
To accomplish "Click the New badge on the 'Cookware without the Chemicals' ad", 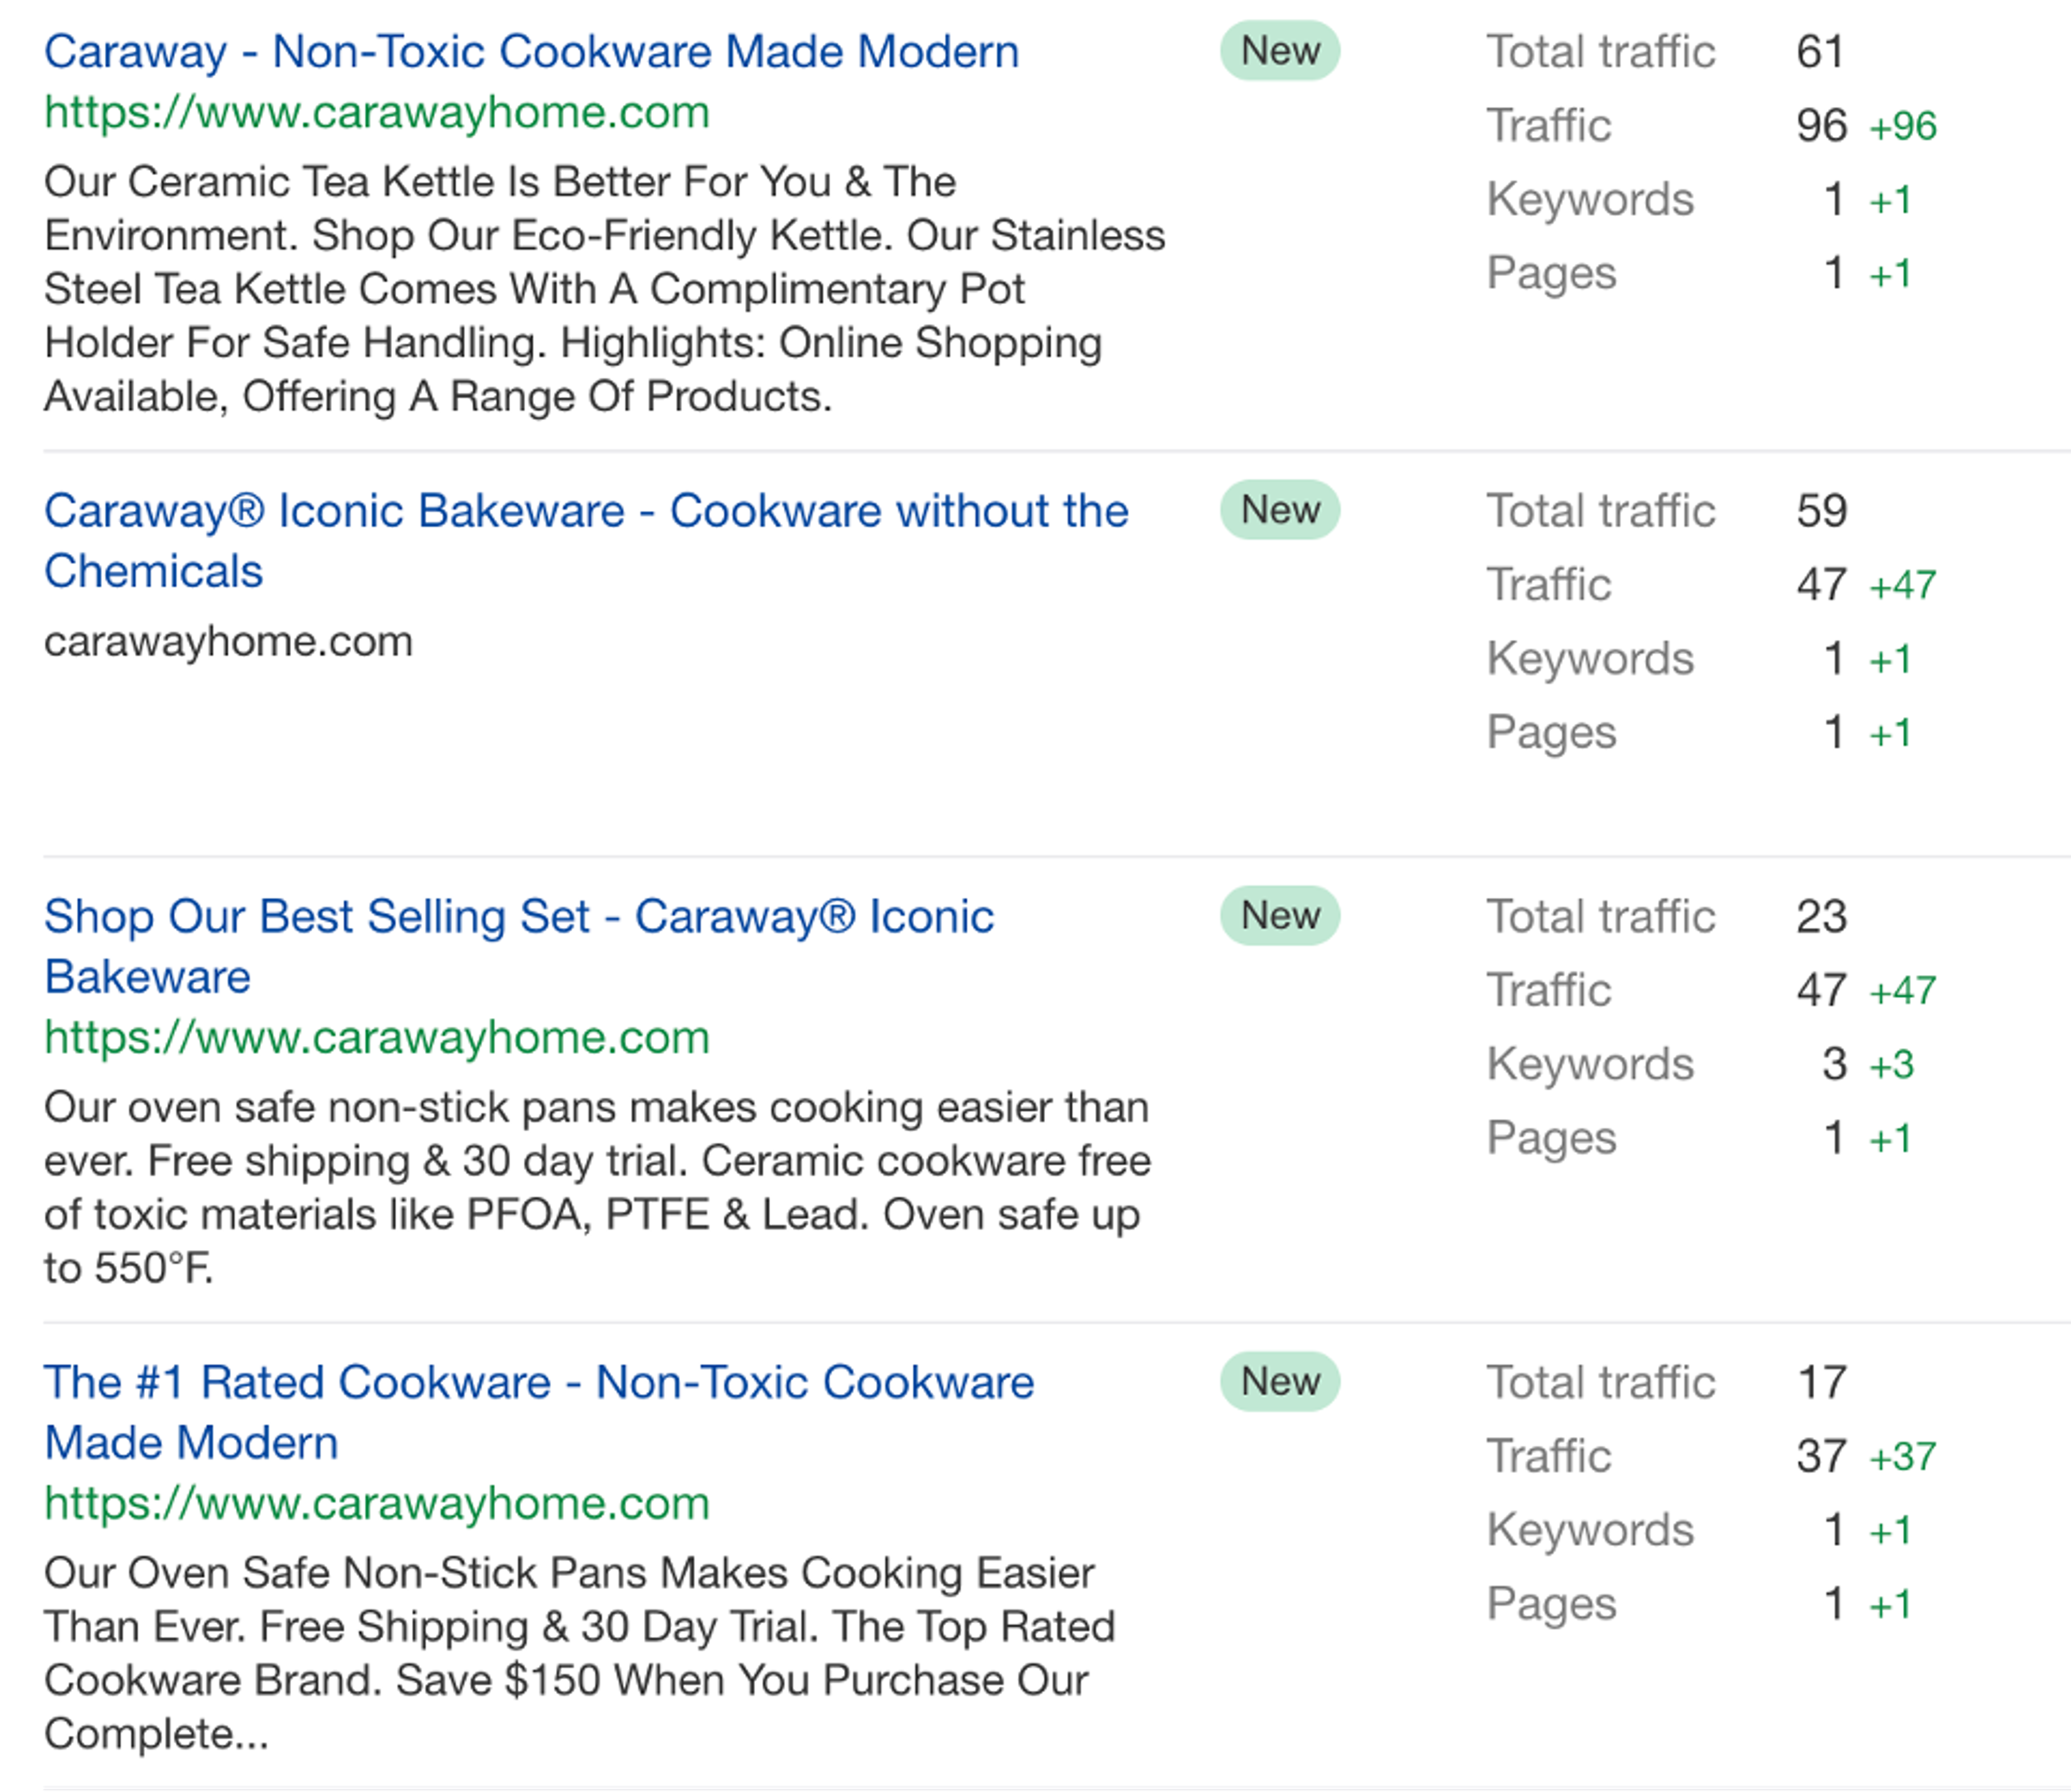I will [1280, 510].
